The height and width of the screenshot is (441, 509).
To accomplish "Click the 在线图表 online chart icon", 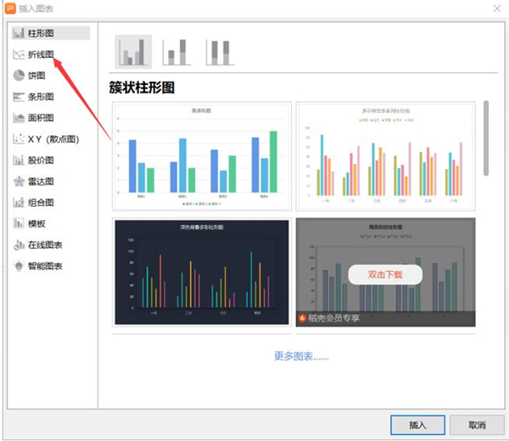I will pos(19,245).
